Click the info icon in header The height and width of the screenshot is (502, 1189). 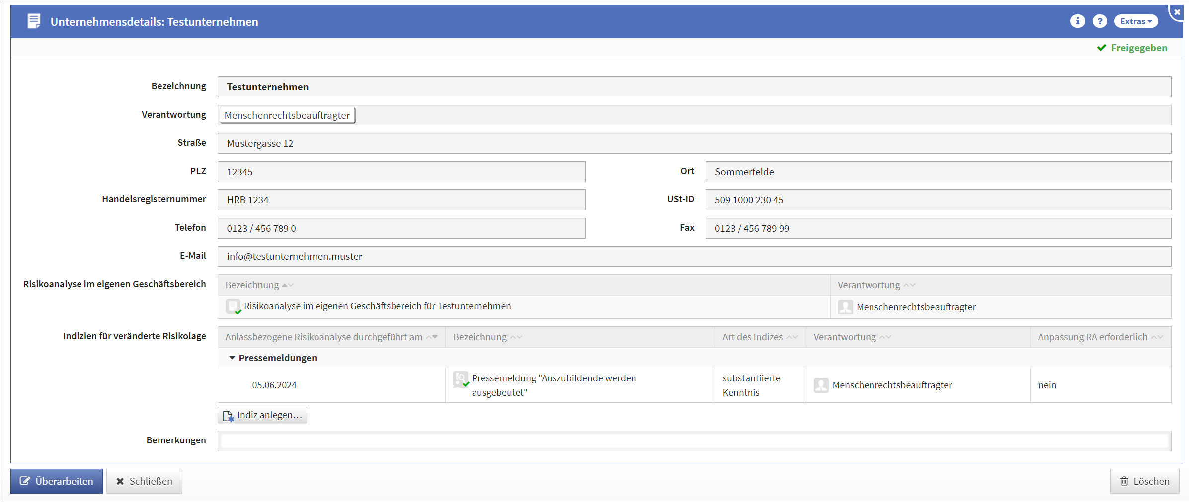pyautogui.click(x=1077, y=21)
